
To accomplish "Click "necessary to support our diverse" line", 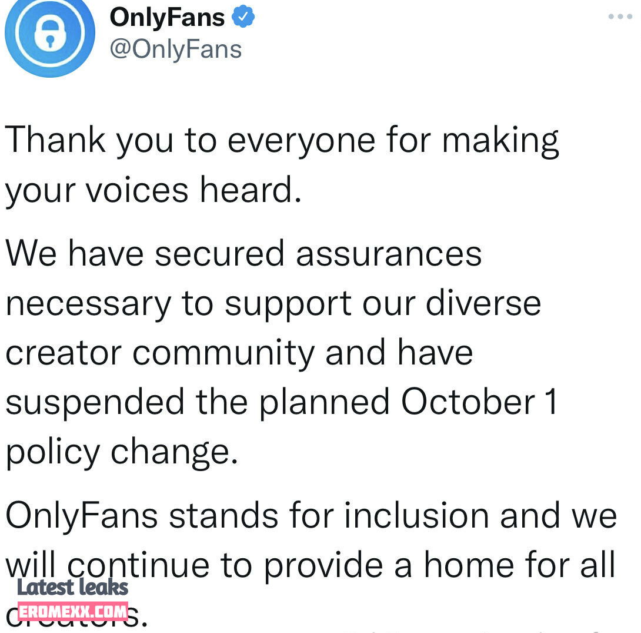I will [273, 304].
